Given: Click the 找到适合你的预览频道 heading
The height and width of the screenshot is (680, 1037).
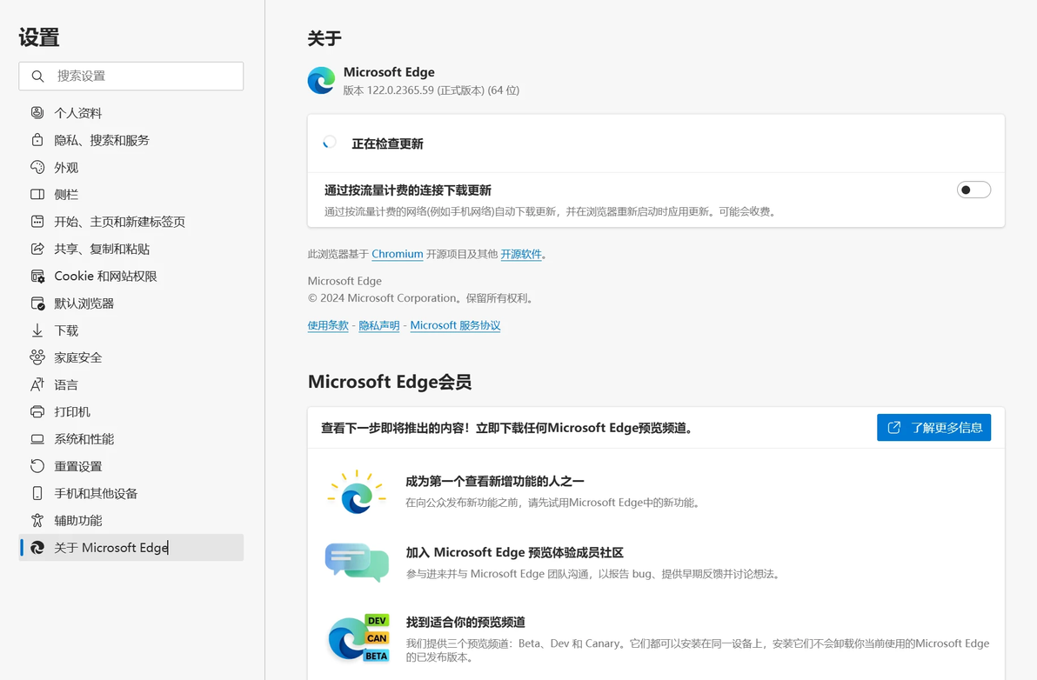Looking at the screenshot, I should [465, 622].
